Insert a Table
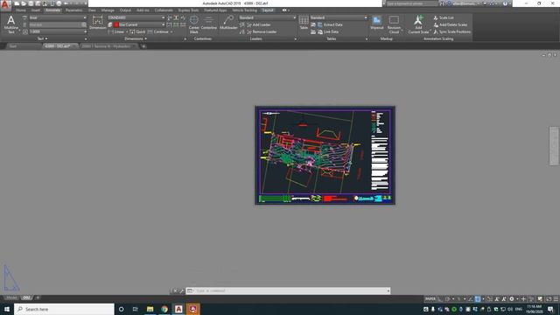 [304, 22]
